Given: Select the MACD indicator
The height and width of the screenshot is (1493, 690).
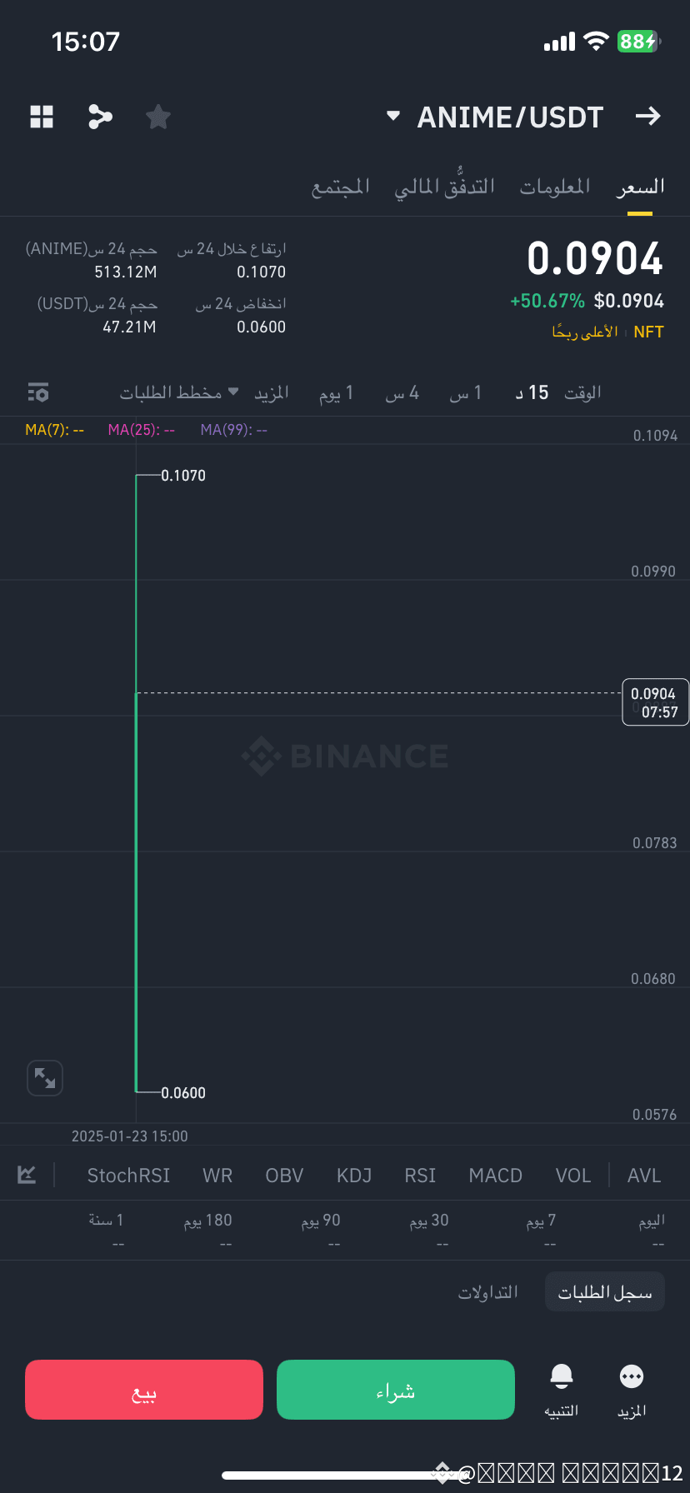Looking at the screenshot, I should [495, 1175].
